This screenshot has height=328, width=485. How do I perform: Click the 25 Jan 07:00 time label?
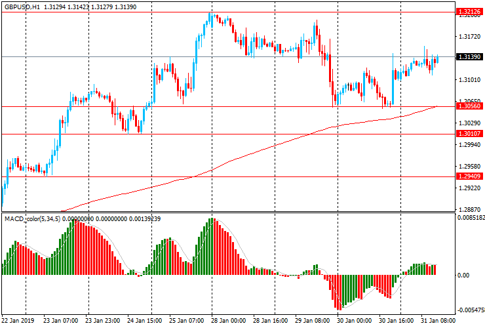[186, 321]
